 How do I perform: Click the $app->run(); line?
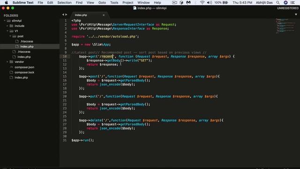(82, 140)
